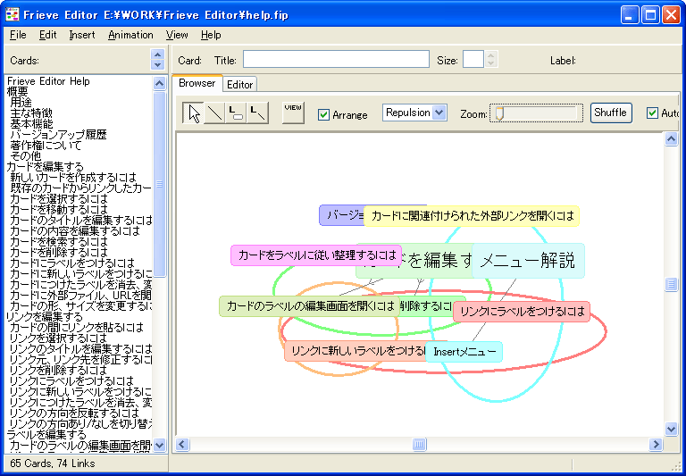686x476 pixels.
Task: Select the カードのラベルの編集画面を開くには green card
Action: 309,306
